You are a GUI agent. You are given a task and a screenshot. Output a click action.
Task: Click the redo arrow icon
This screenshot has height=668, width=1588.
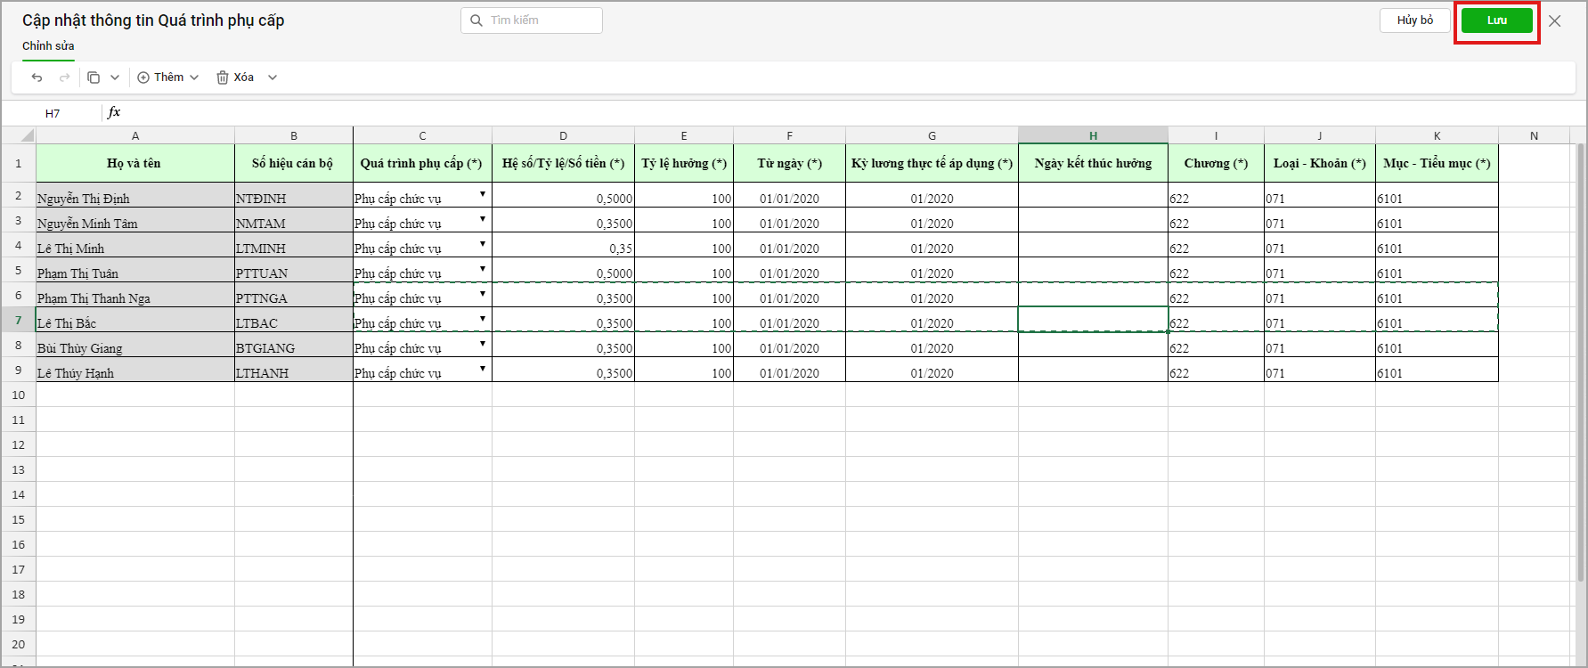pyautogui.click(x=64, y=77)
